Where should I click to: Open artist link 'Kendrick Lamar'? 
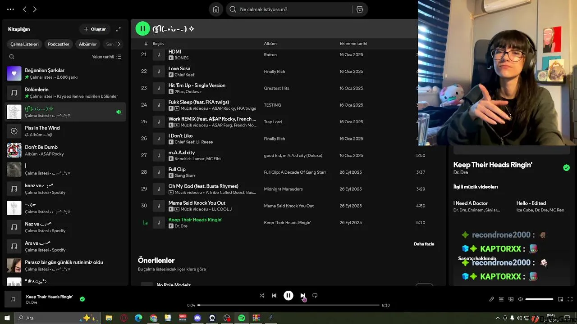pyautogui.click(x=189, y=159)
